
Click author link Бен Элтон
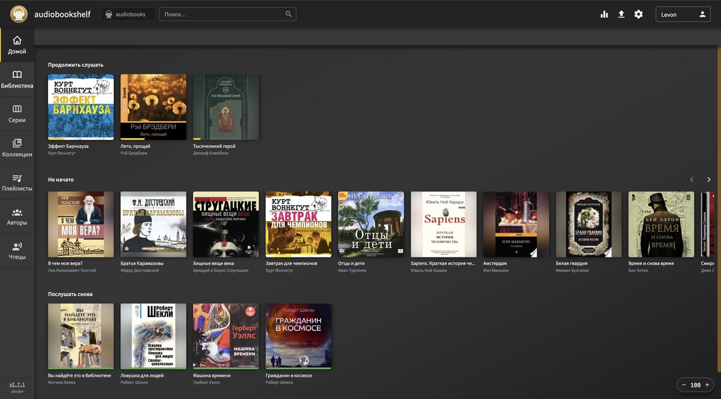[x=638, y=271]
